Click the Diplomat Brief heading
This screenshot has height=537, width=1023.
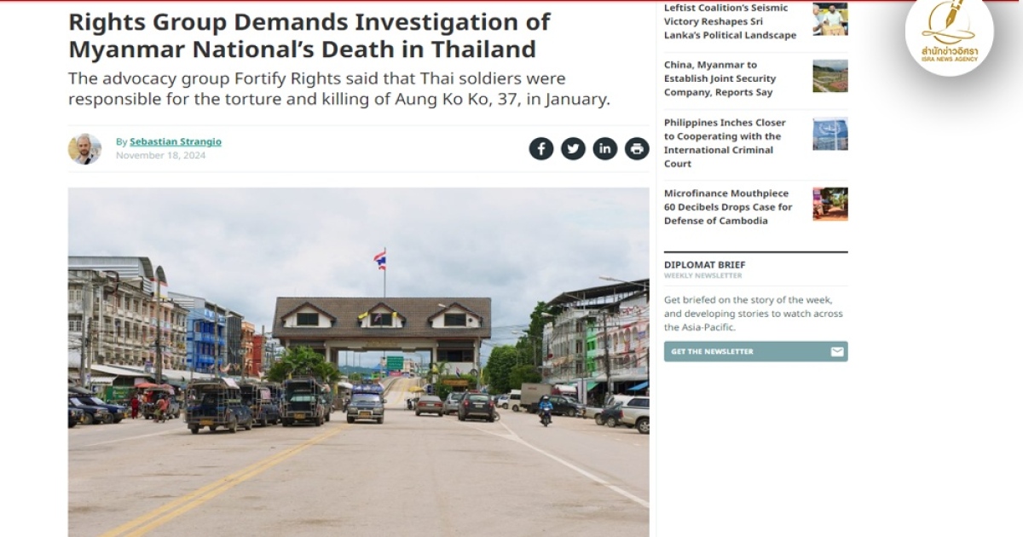pos(704,265)
